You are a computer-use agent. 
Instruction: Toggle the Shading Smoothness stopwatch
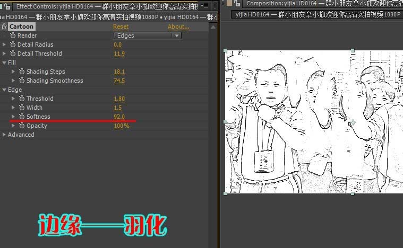tap(22, 81)
